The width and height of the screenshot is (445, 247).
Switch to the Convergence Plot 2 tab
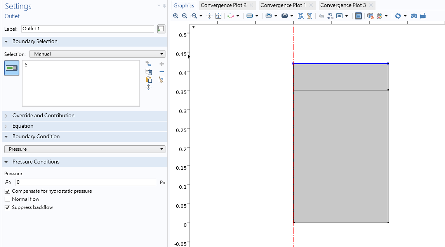pyautogui.click(x=224, y=5)
